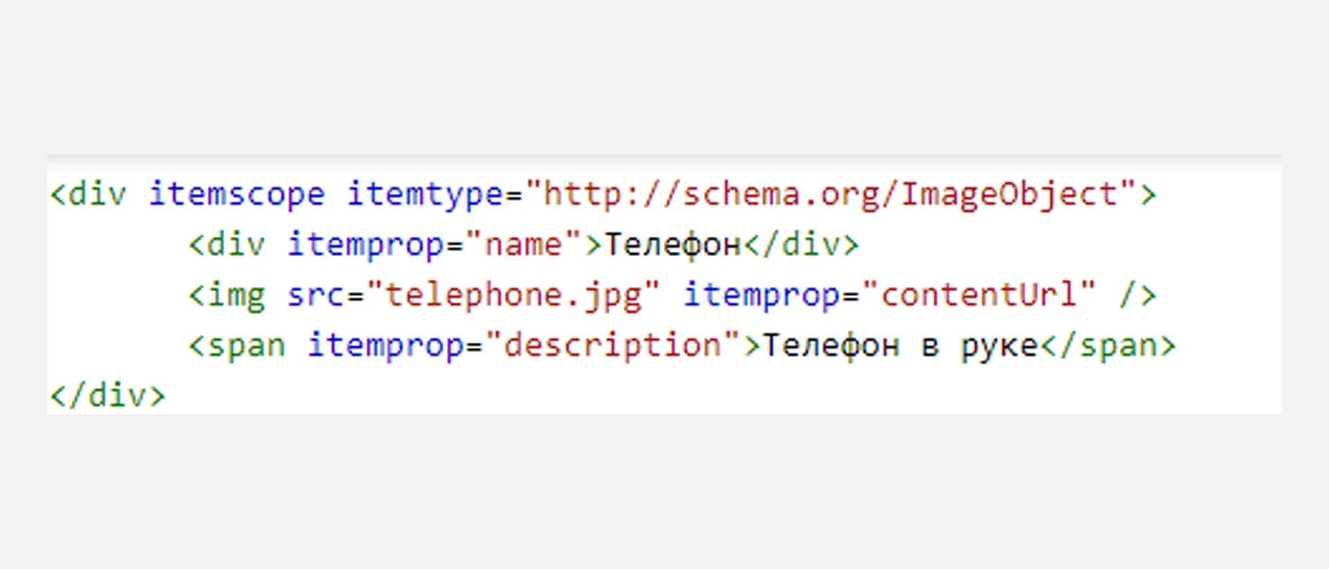Click the self-closing /> of img tag
Screen dimensions: 1329x569
tap(1137, 296)
